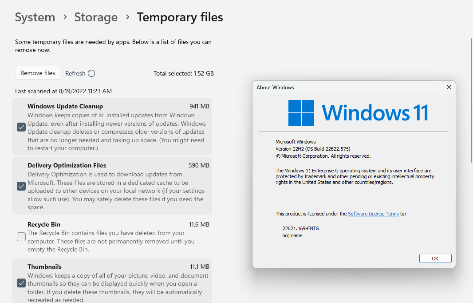The height and width of the screenshot is (303, 473).
Task: Click the org name text
Action: click(x=292, y=235)
